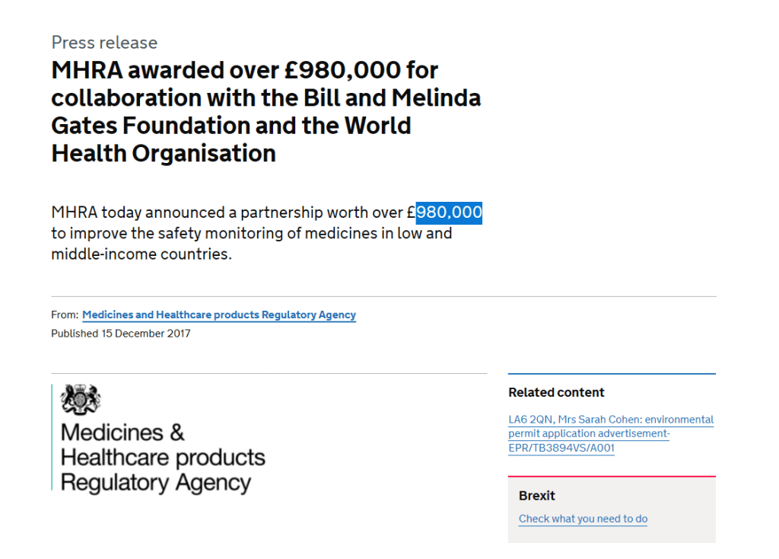Screen dimensions: 779x559
Task: Click the "Press release" label above the headline
Action: [104, 43]
